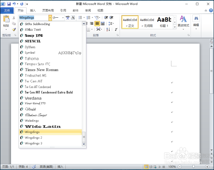Open the font name dropdown arrow
Viewport: 214px width, 170px height.
50,18
